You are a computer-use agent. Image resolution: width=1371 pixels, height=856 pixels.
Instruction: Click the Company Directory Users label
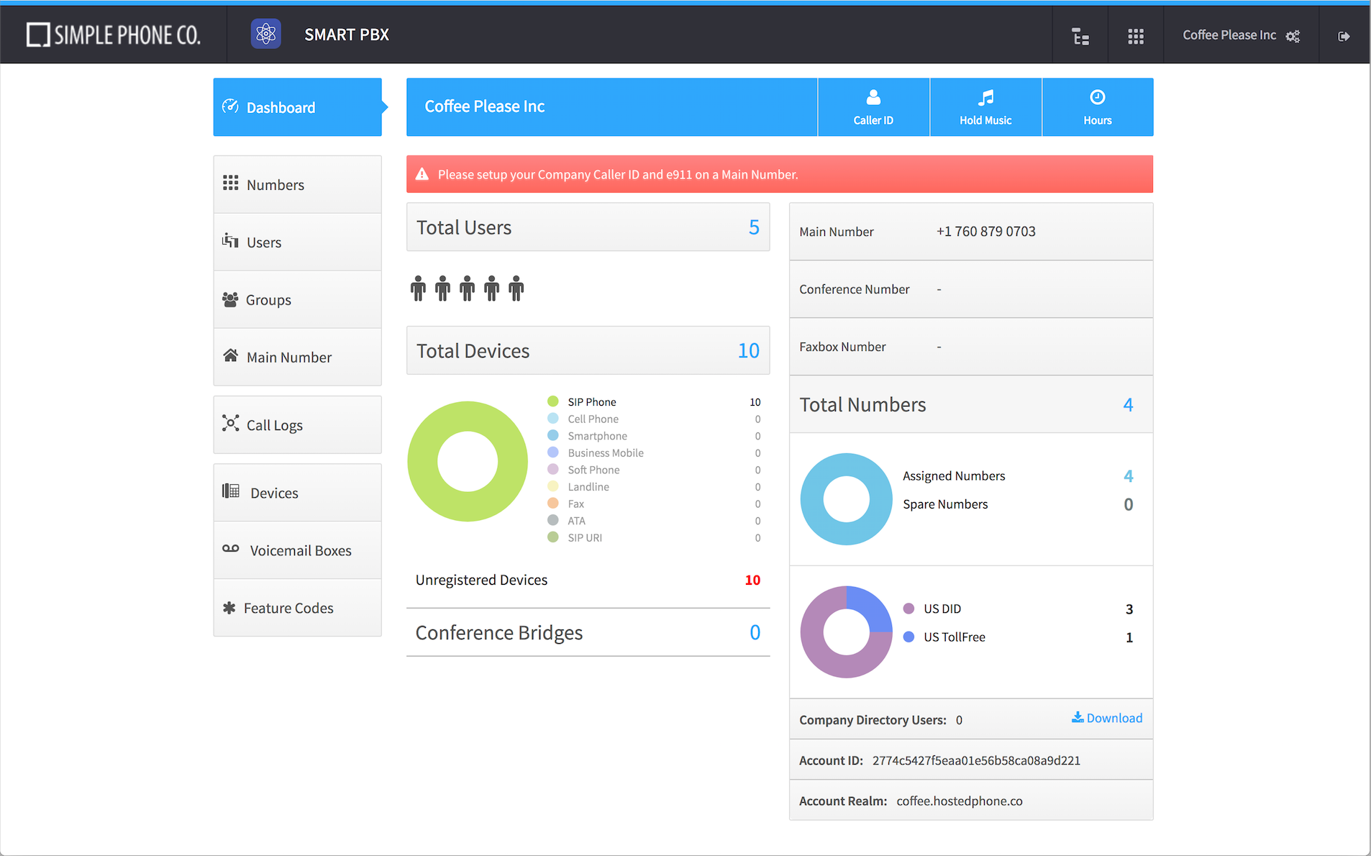(873, 720)
